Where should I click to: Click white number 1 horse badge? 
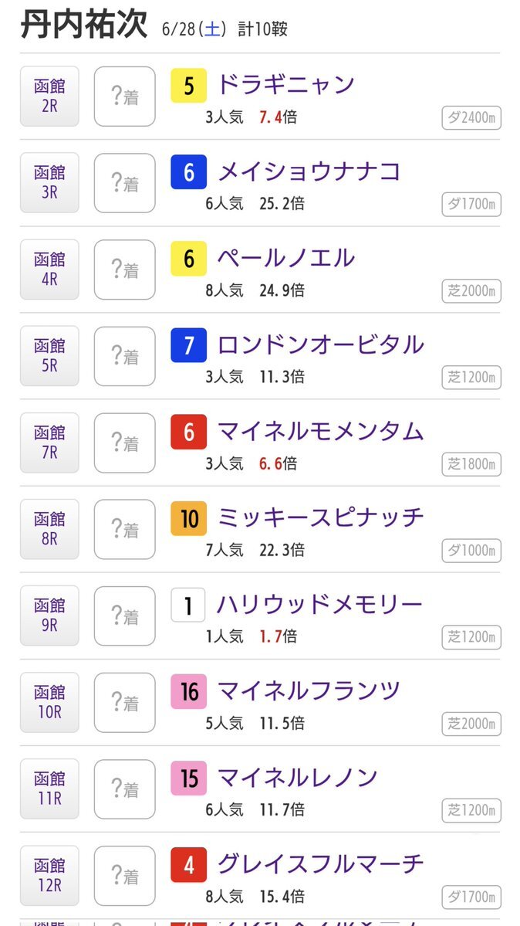click(188, 605)
